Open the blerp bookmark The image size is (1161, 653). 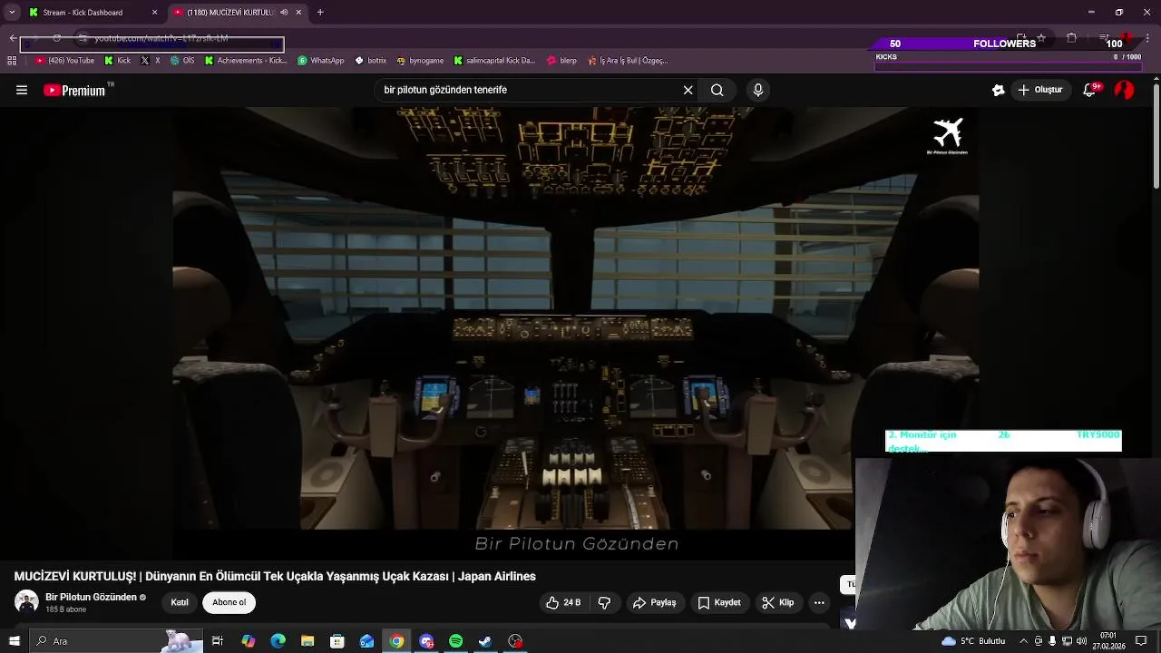click(562, 61)
